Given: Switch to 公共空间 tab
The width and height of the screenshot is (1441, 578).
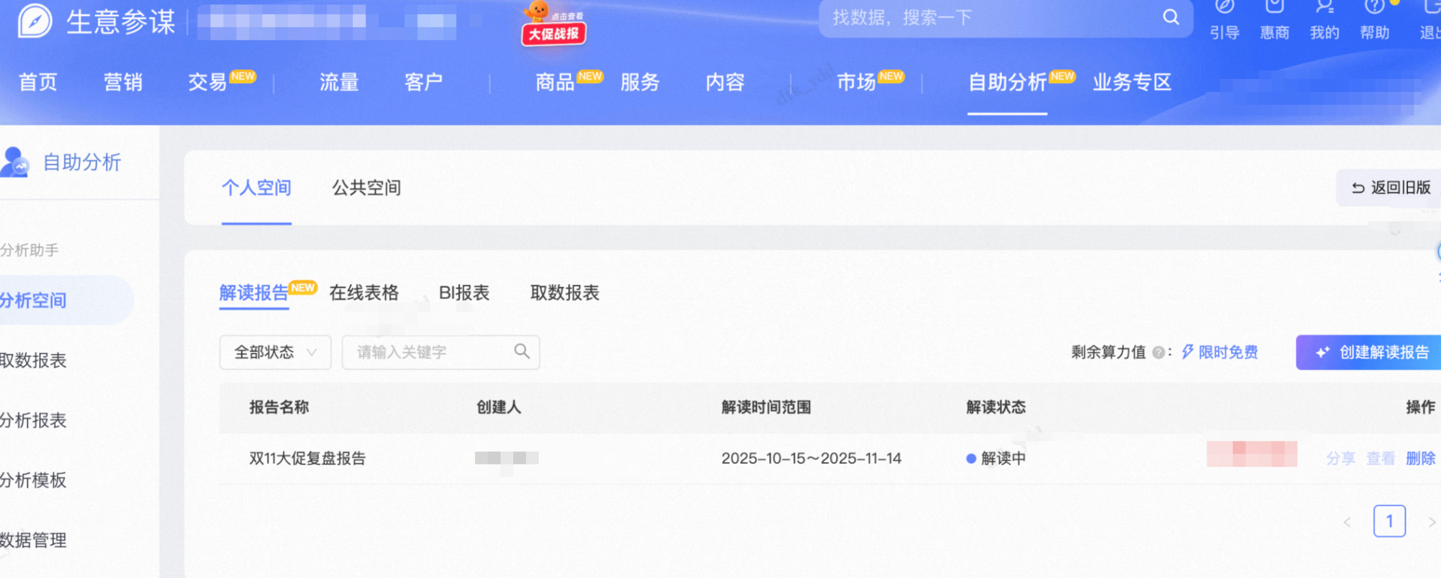Looking at the screenshot, I should click(x=367, y=188).
